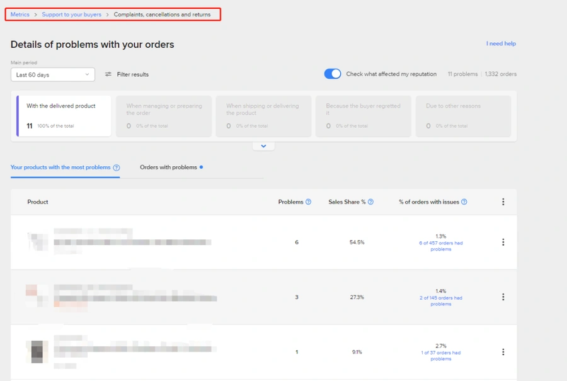Click the Metrics breadcrumb link
Screen dimensions: 567x381
pos(20,14)
